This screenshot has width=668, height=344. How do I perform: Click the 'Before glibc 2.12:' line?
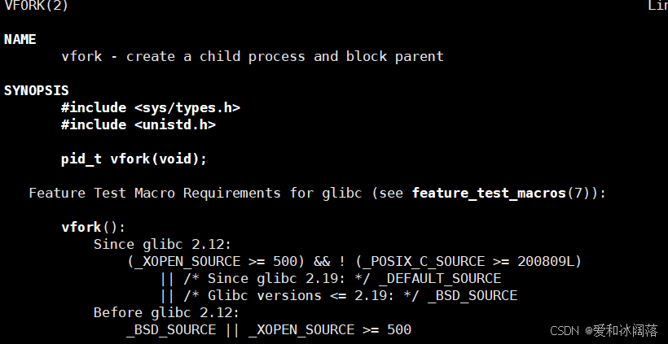(x=166, y=313)
